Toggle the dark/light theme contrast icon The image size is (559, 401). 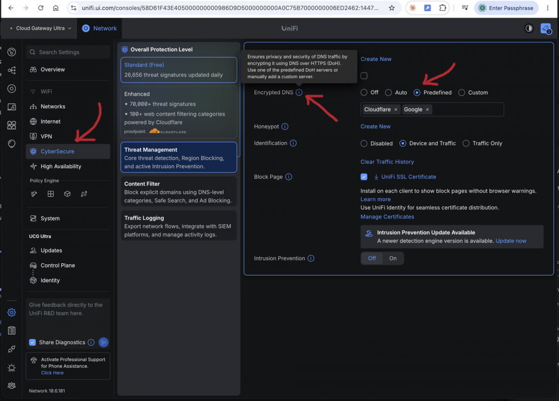[x=529, y=28]
